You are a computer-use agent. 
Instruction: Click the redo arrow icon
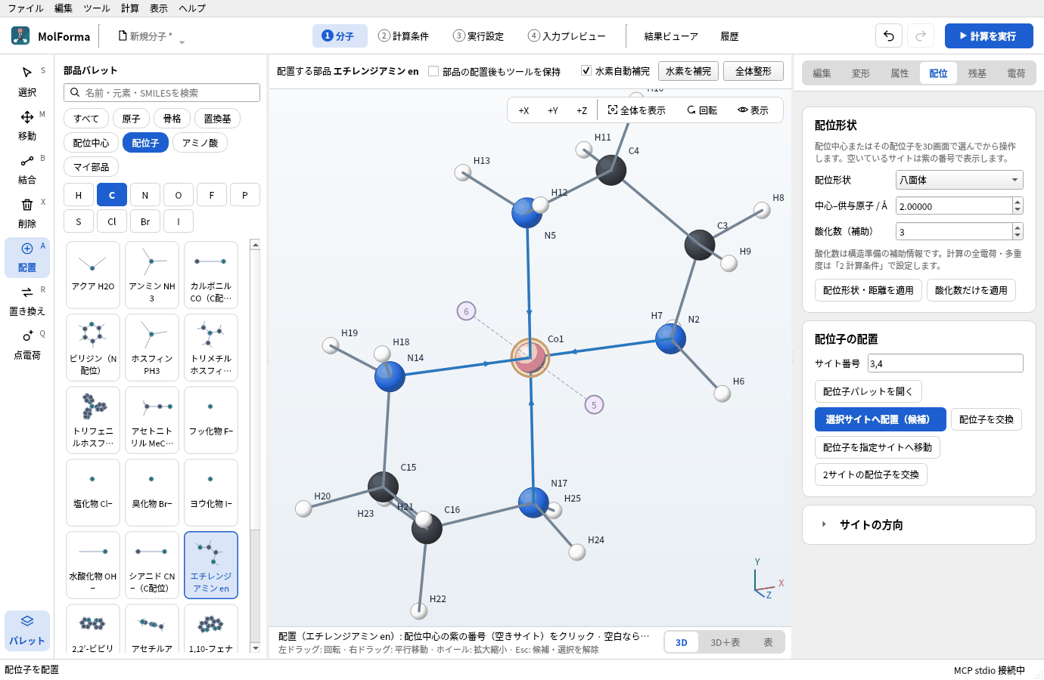click(x=921, y=36)
